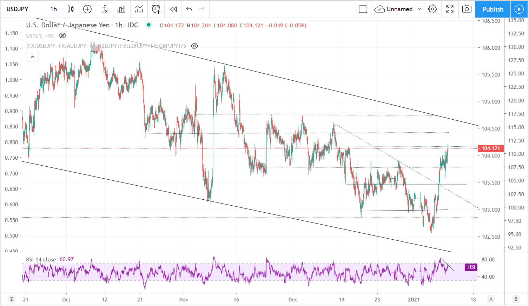Click the RSI value 60.97
This screenshot has width=529, height=306.
point(67,259)
